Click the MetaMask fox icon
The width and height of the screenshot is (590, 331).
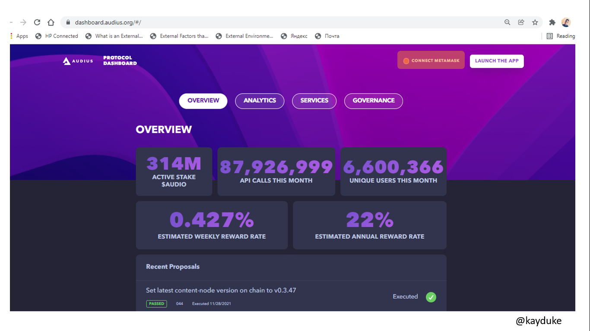pyautogui.click(x=406, y=61)
